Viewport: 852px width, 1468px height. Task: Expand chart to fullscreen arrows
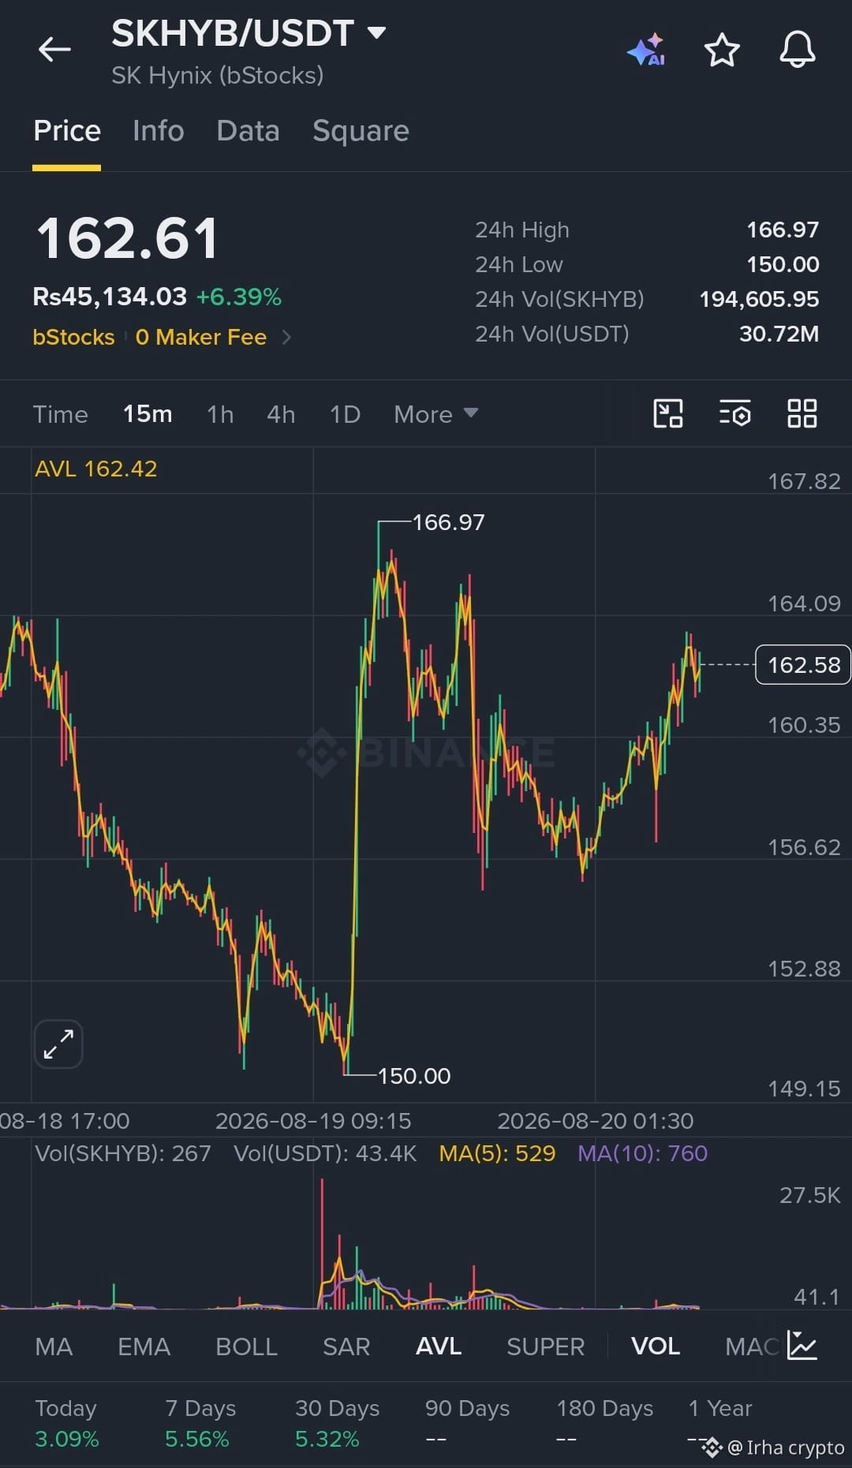point(58,1044)
